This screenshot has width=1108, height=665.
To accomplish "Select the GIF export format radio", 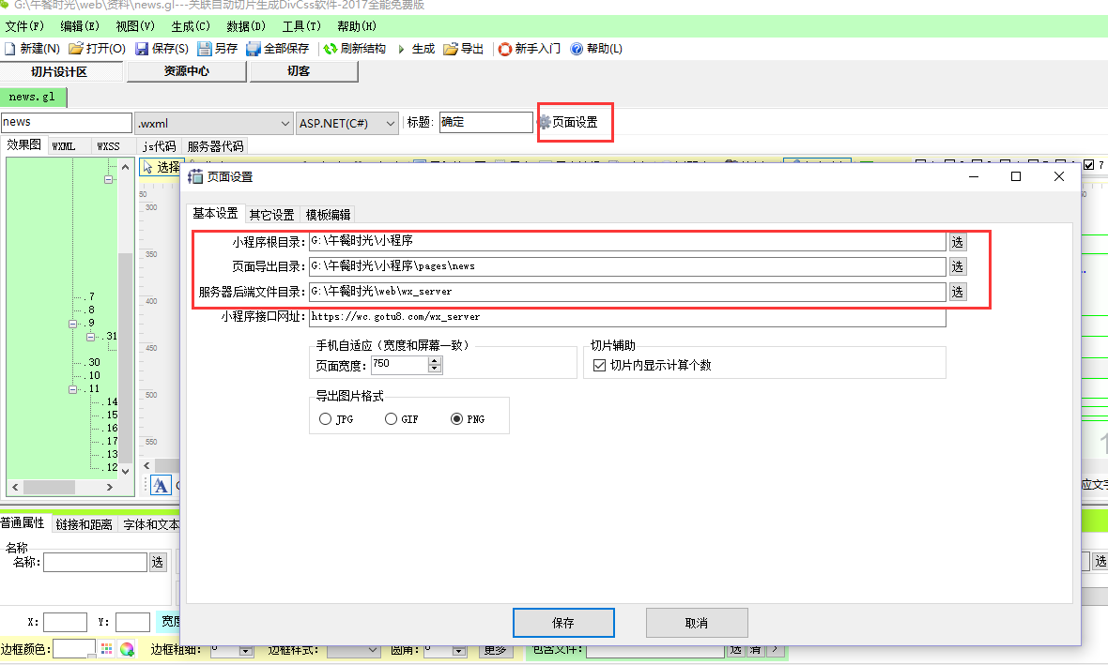I will pyautogui.click(x=391, y=418).
